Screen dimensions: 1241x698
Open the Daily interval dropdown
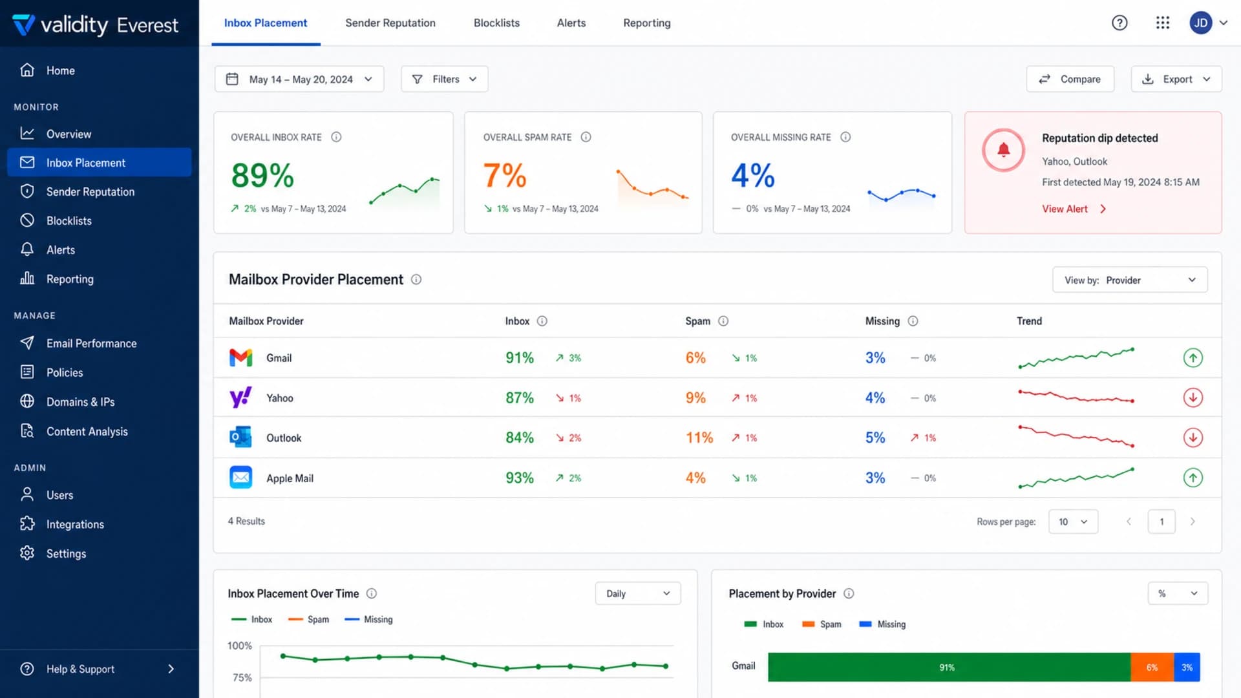638,593
